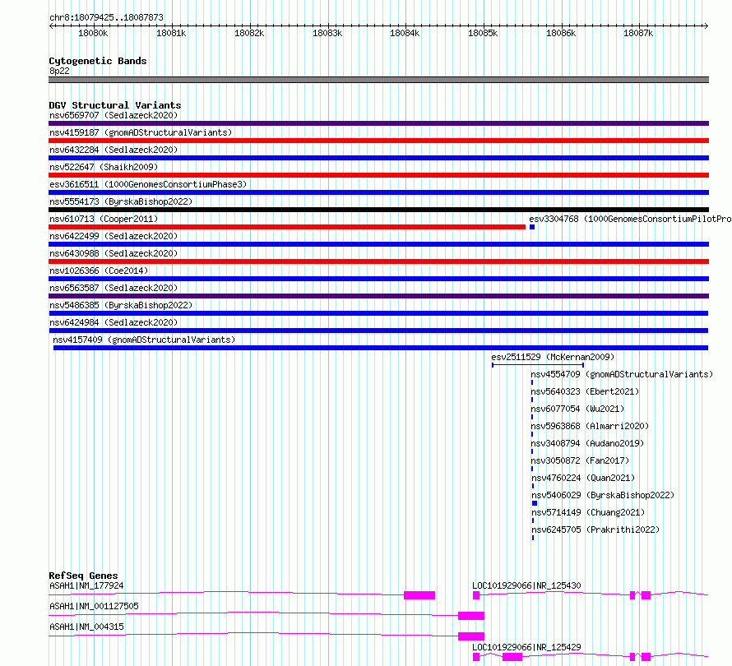732x666 pixels.
Task: Click the ASAH1 NM_177924 magenta exon block
Action: pos(419,595)
